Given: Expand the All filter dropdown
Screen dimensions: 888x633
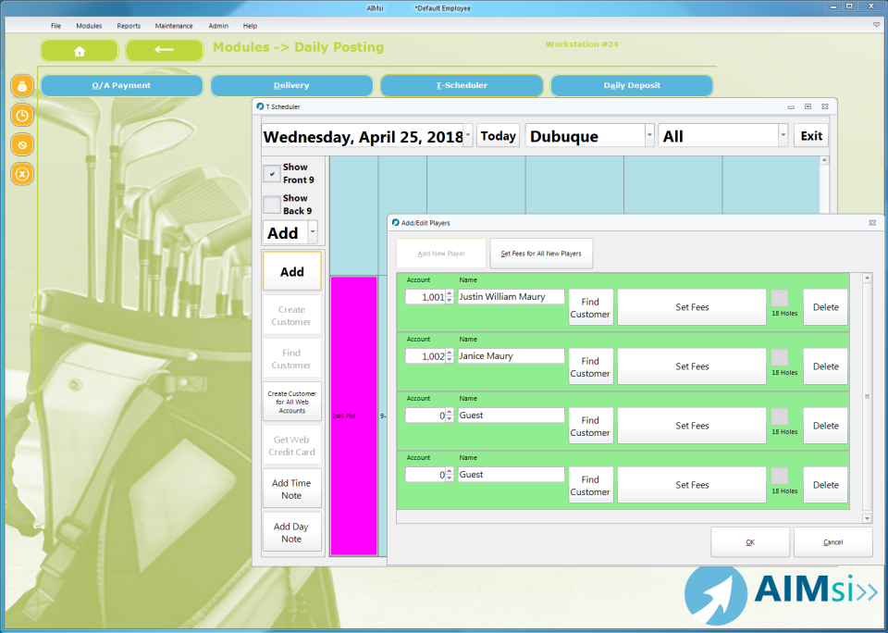Looking at the screenshot, I should point(783,136).
